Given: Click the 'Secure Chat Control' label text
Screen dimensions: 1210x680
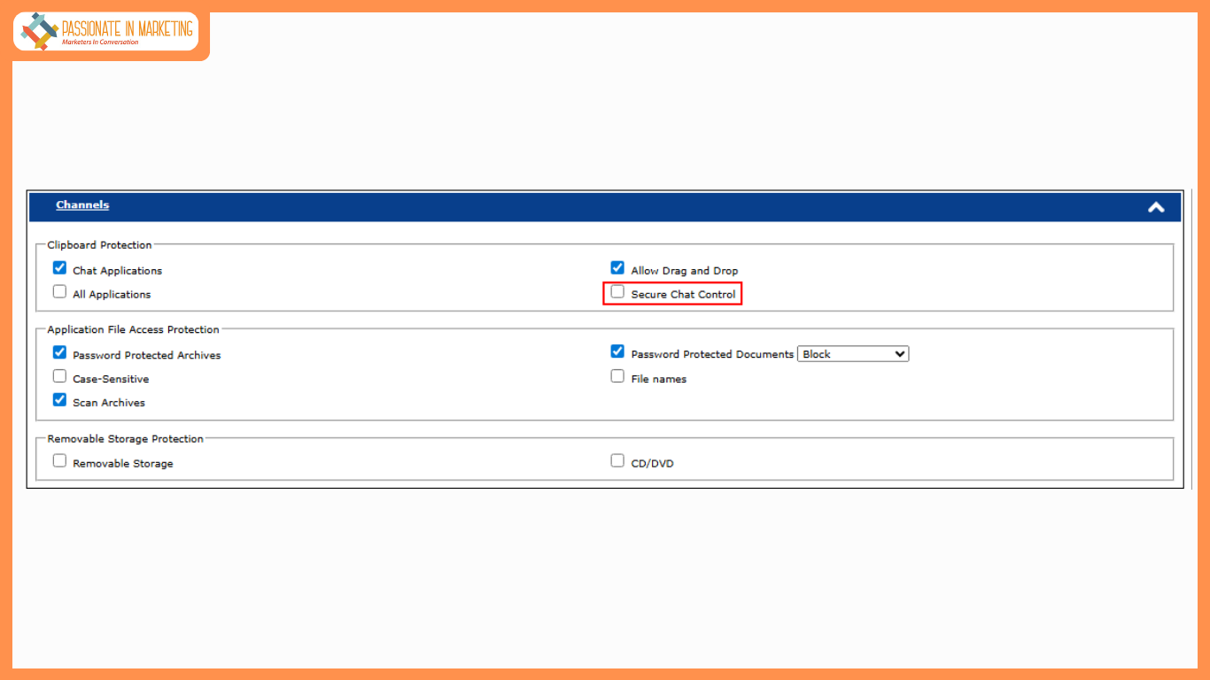Looking at the screenshot, I should (683, 295).
